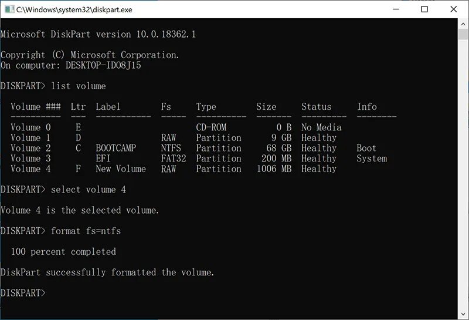This screenshot has width=469, height=320.
Task: Click the 'Type' column header
Action: (206, 107)
